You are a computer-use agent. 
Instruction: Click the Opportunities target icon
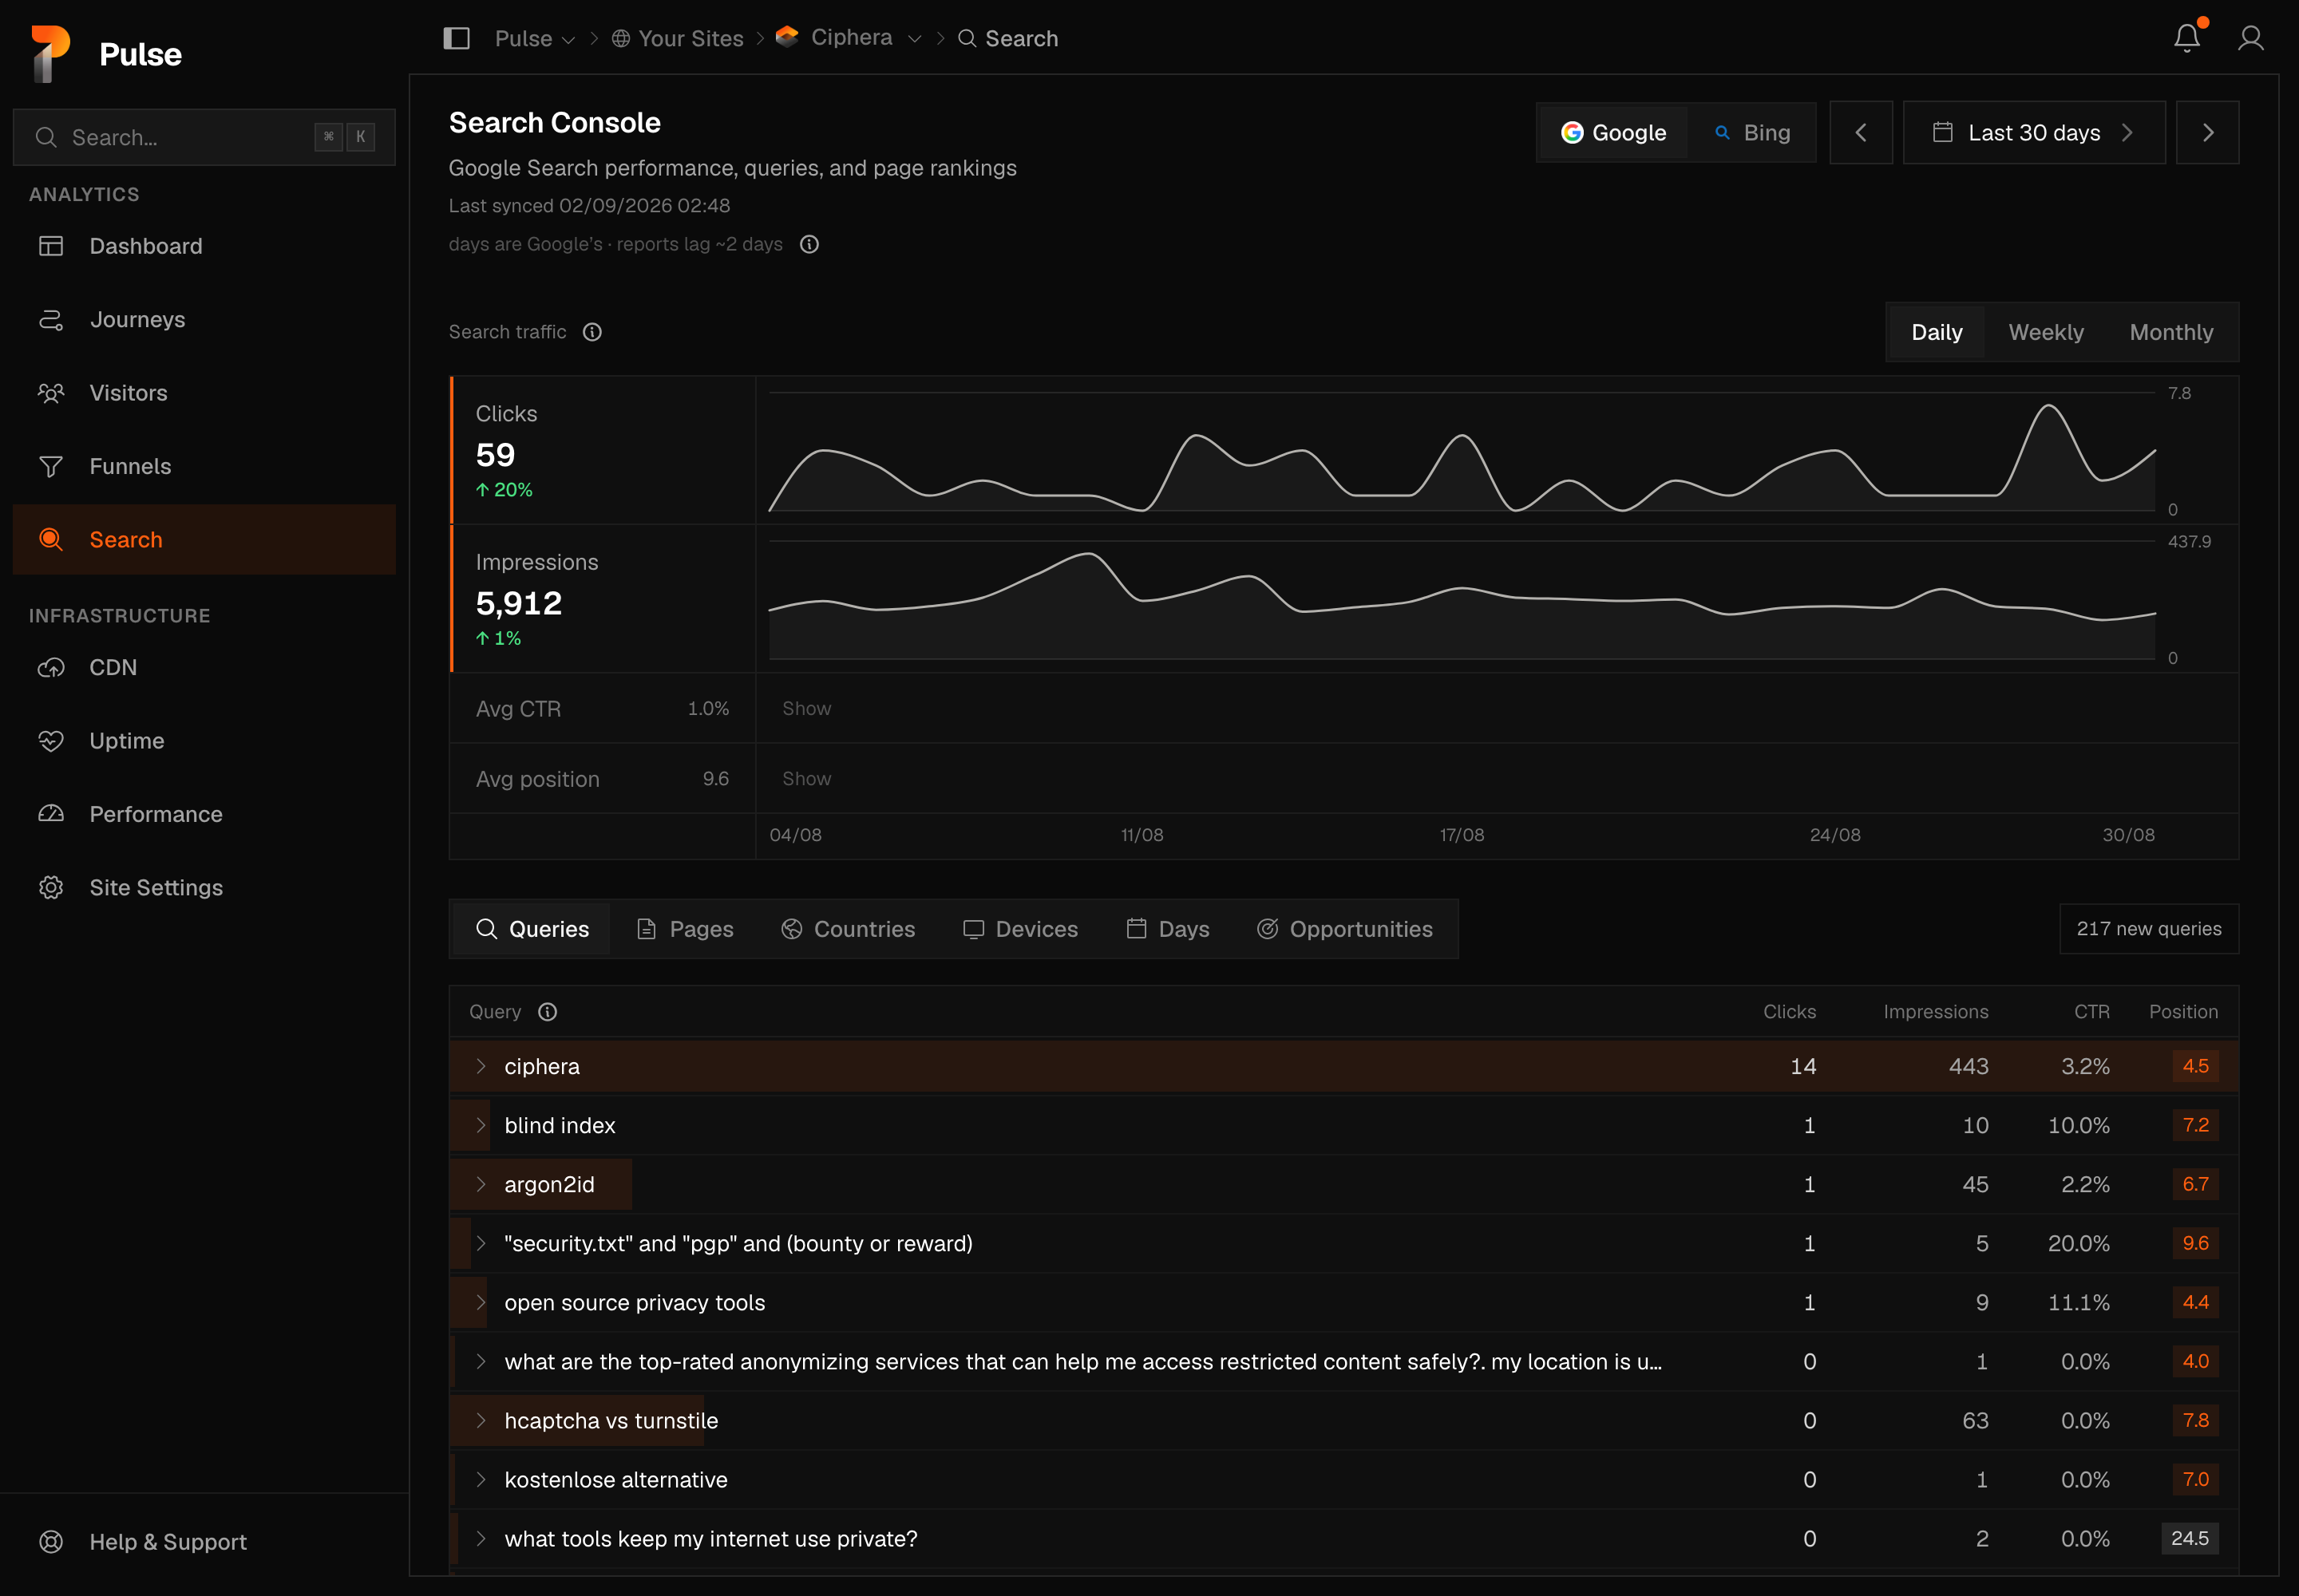[1268, 929]
